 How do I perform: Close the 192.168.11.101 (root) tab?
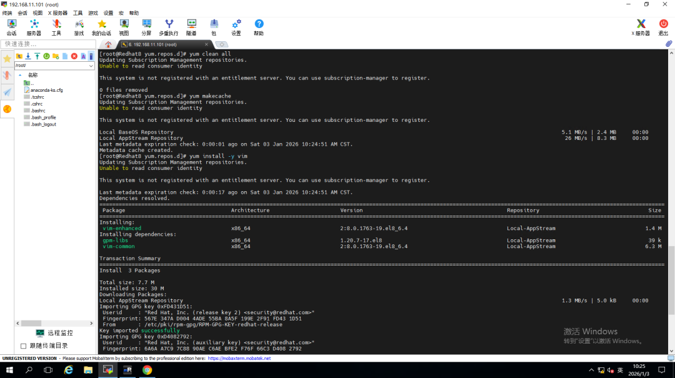coord(207,44)
